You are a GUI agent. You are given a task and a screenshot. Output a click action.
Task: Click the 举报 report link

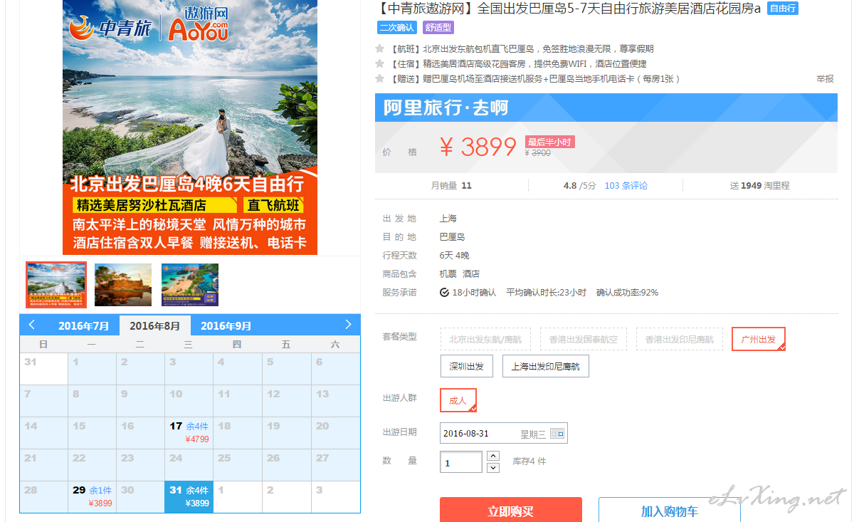coord(825,79)
